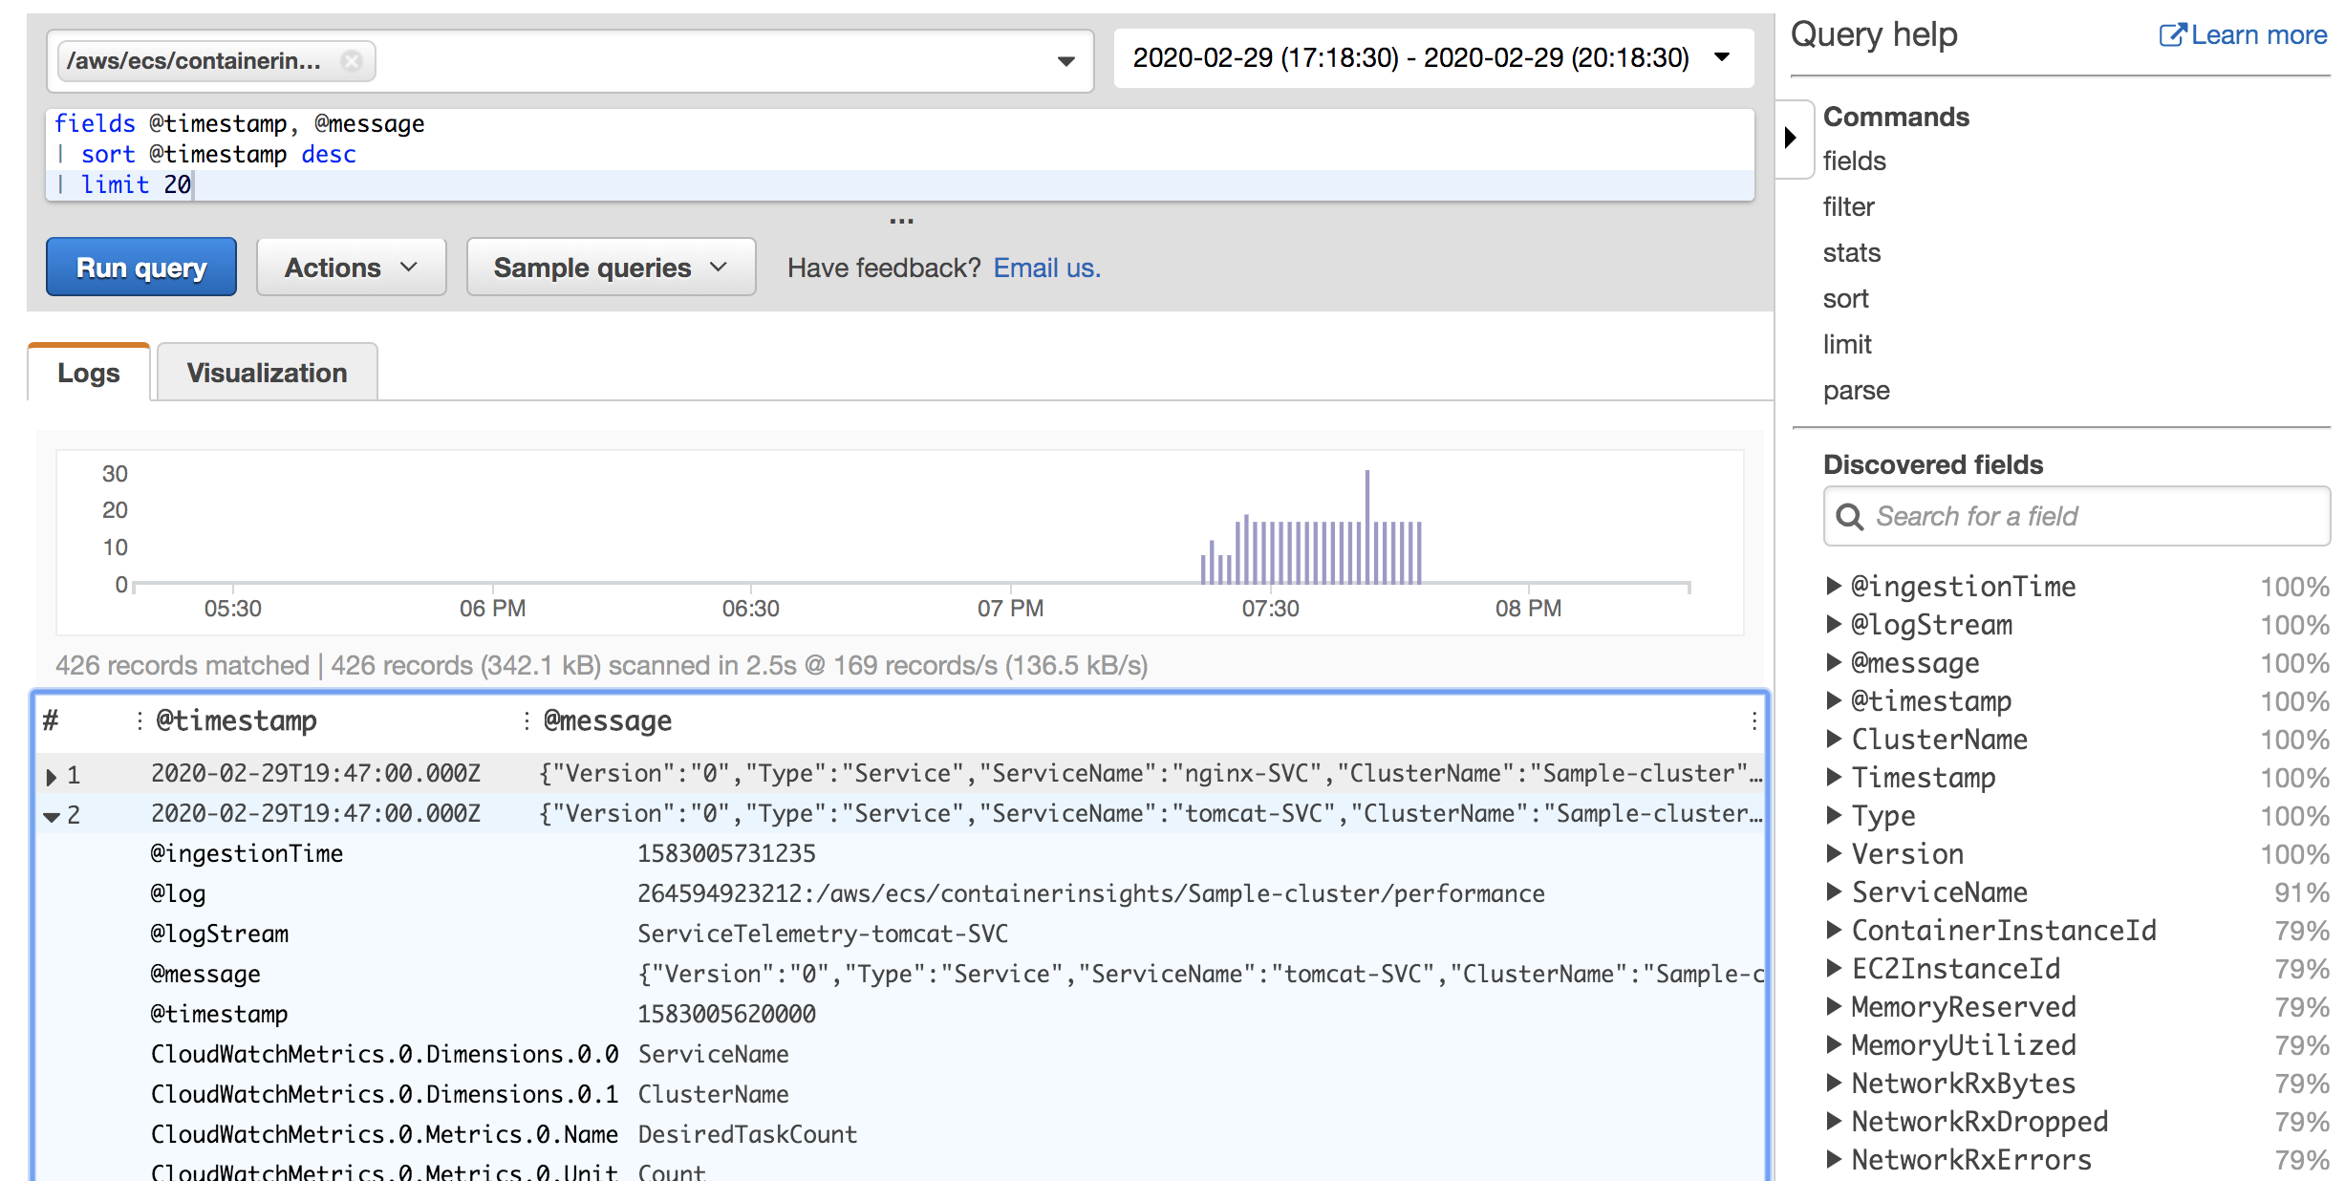Open the Sample queries dropdown
This screenshot has height=1181, width=2345.
(611, 268)
